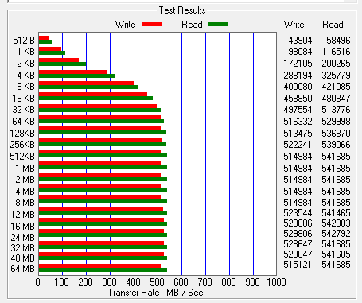
Task: Select the '512 B' transfer size label
Action: 24,41
